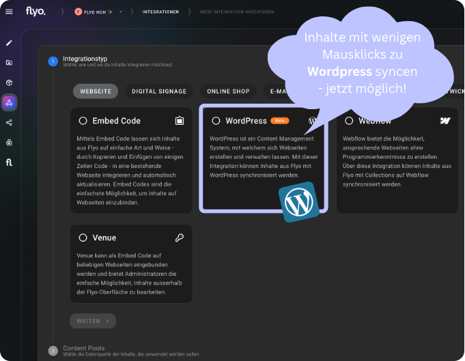
Task: Click the flyo logo
Action: [36, 12]
